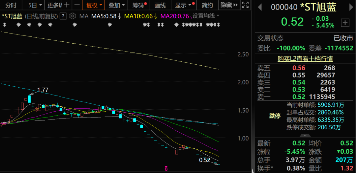Go to next stock with right arrow

[x=351, y=8]
